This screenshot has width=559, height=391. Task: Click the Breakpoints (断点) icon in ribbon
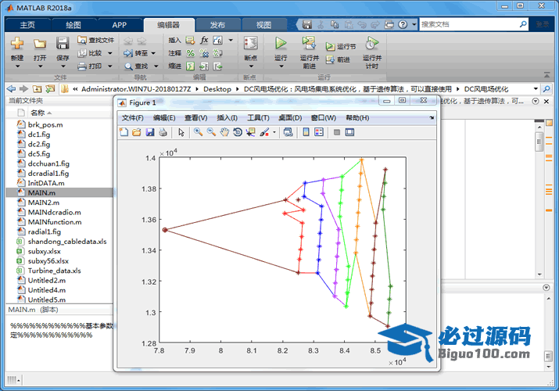coord(250,45)
